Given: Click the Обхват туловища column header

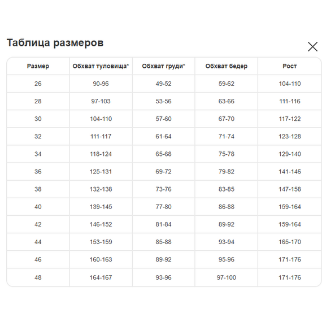Looking at the screenshot, I should click(x=101, y=66).
